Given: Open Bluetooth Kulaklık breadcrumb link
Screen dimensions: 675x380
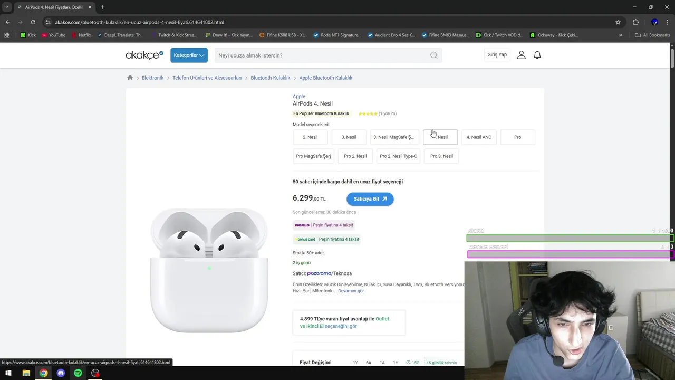Looking at the screenshot, I should 270,78.
